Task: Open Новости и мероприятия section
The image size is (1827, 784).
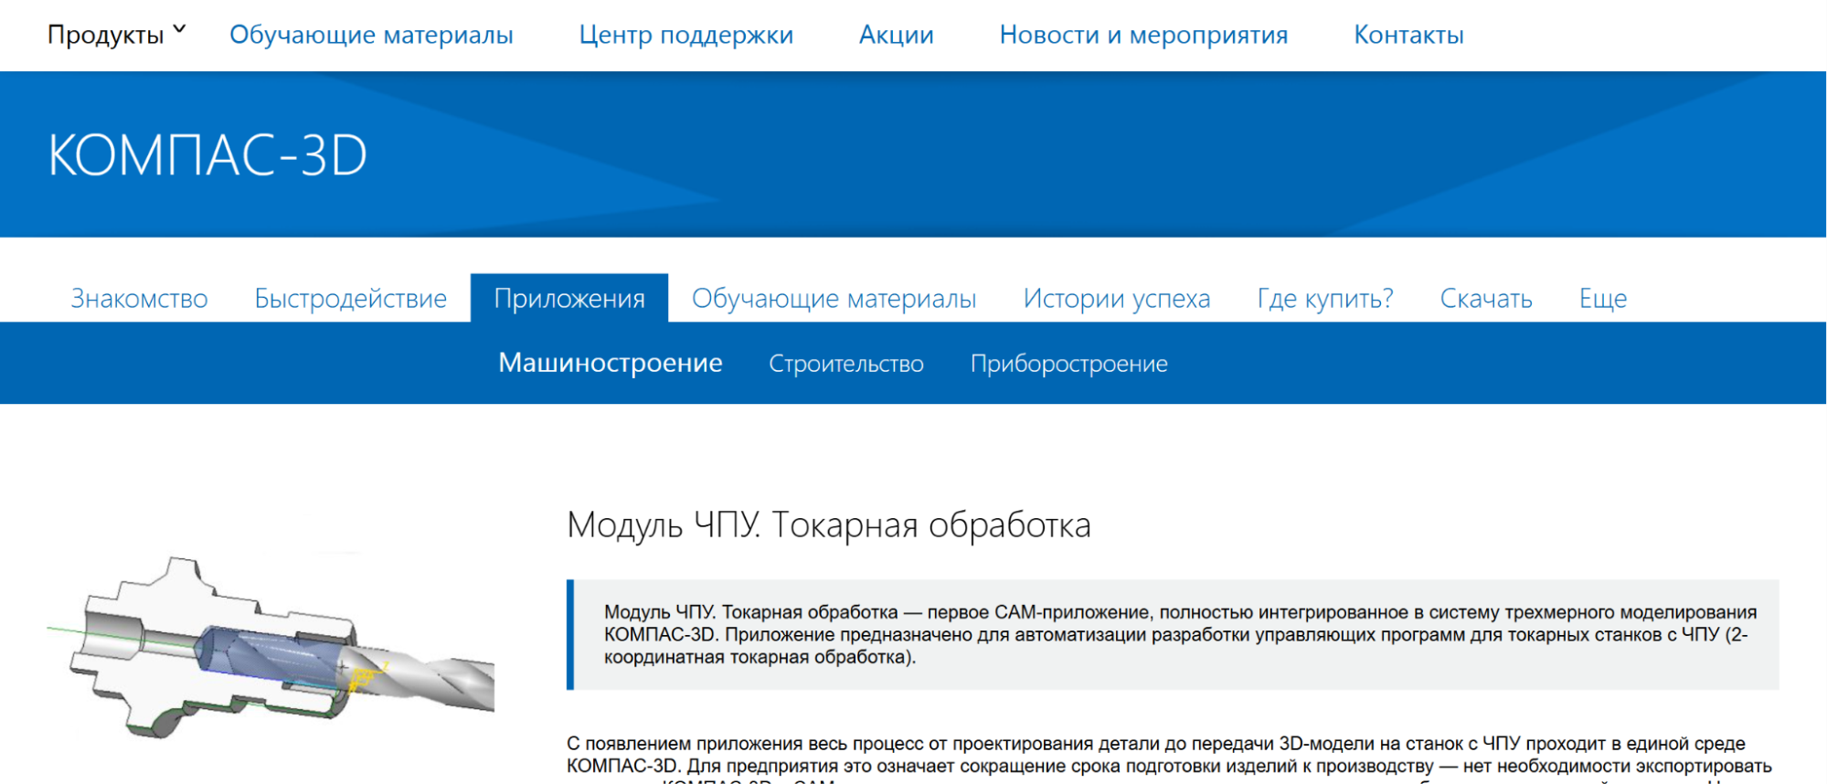Action: coord(1143,35)
